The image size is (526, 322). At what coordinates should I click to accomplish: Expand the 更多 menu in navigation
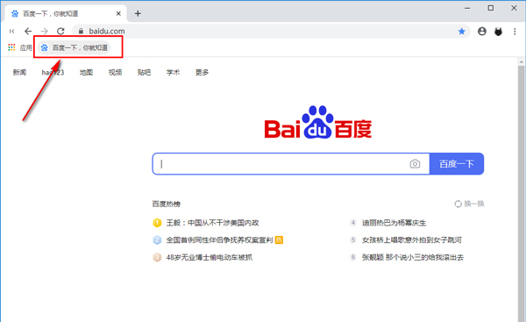pyautogui.click(x=202, y=72)
